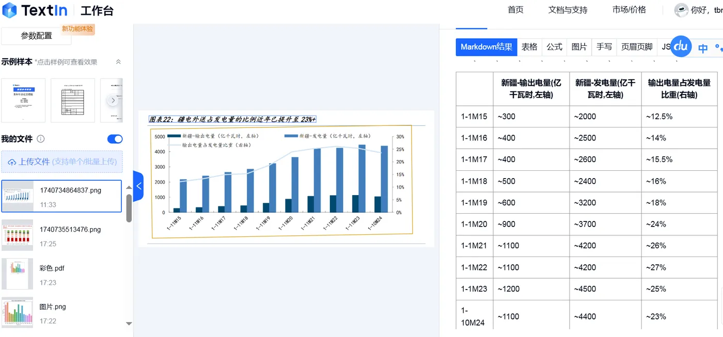The height and width of the screenshot is (337, 723).
Task: Select file 1740734864837.png
Action: pyautogui.click(x=61, y=196)
